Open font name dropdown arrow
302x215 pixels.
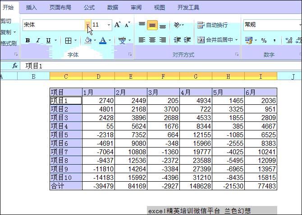tap(88, 25)
